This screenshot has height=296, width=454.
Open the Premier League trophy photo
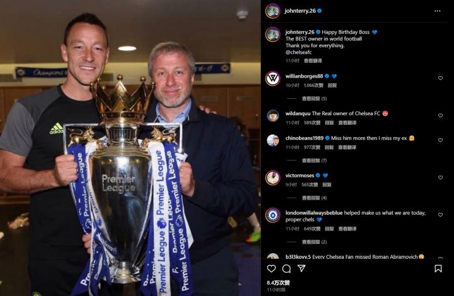131,148
